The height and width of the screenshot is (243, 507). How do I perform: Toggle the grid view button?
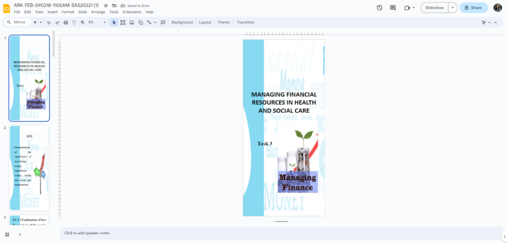click(7, 234)
